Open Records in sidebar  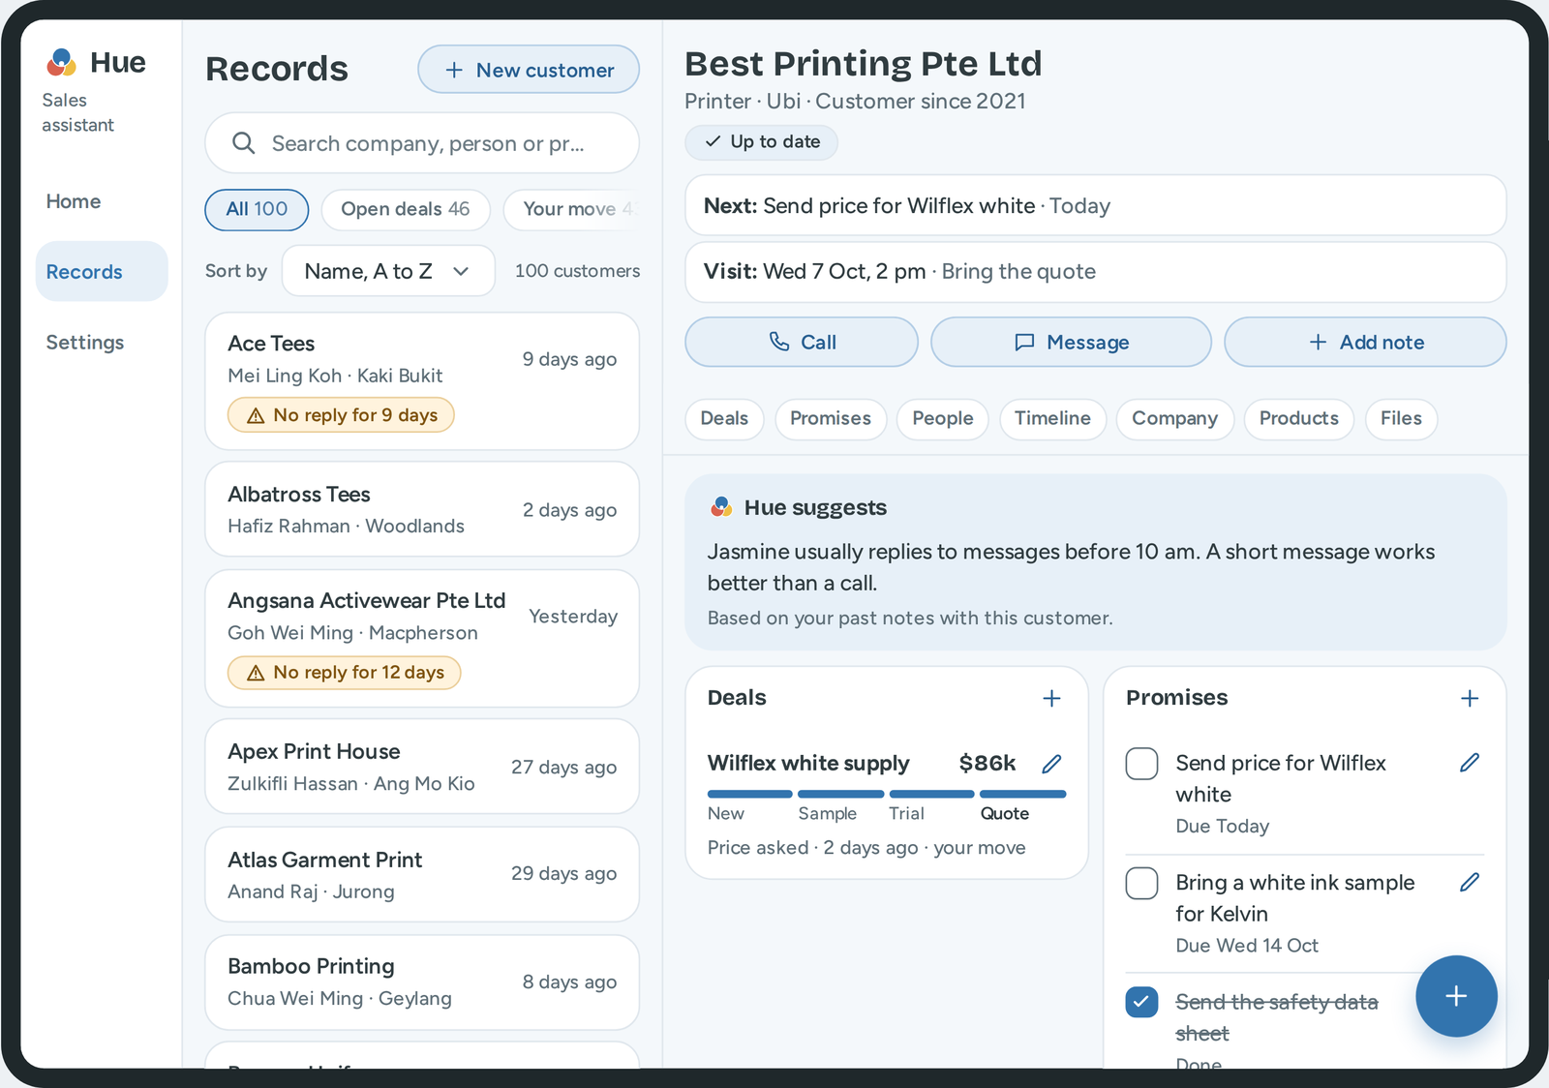tap(102, 271)
